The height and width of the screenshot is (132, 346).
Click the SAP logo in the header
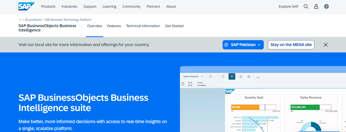(26, 6)
